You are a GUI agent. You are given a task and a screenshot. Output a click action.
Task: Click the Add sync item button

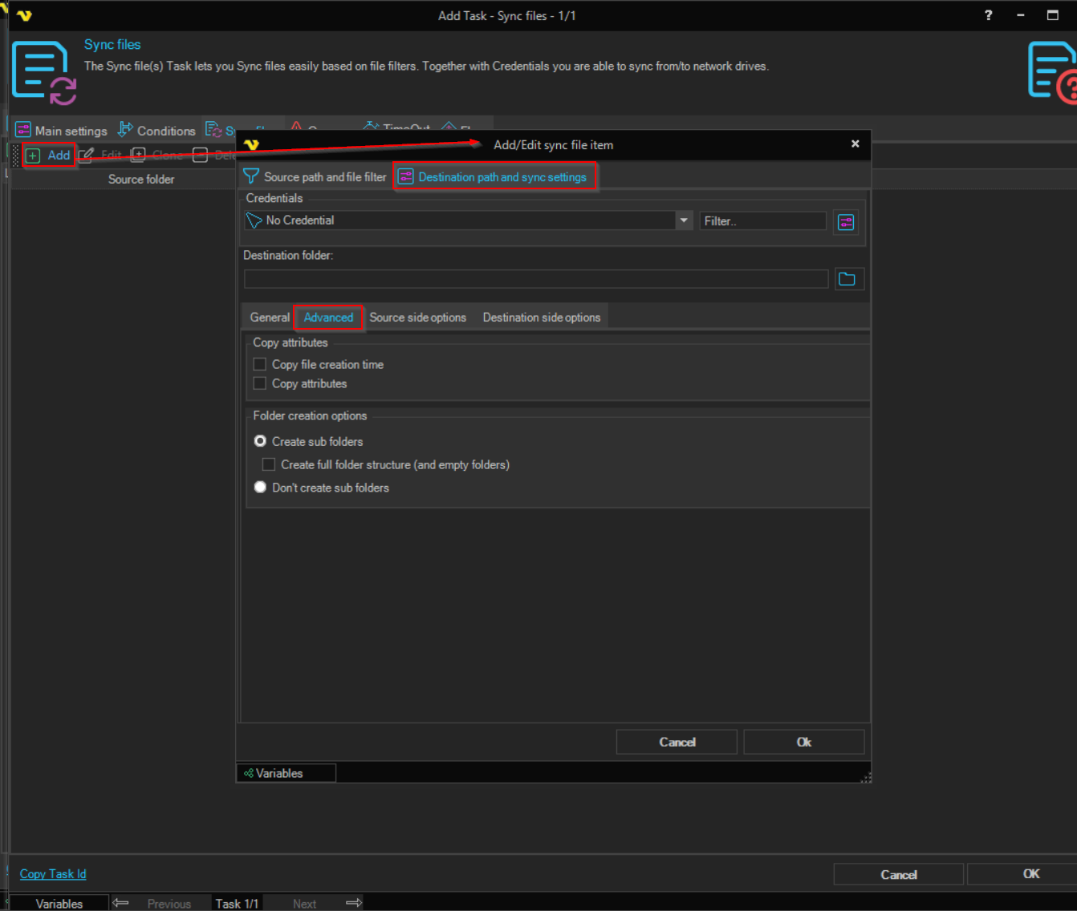click(49, 156)
